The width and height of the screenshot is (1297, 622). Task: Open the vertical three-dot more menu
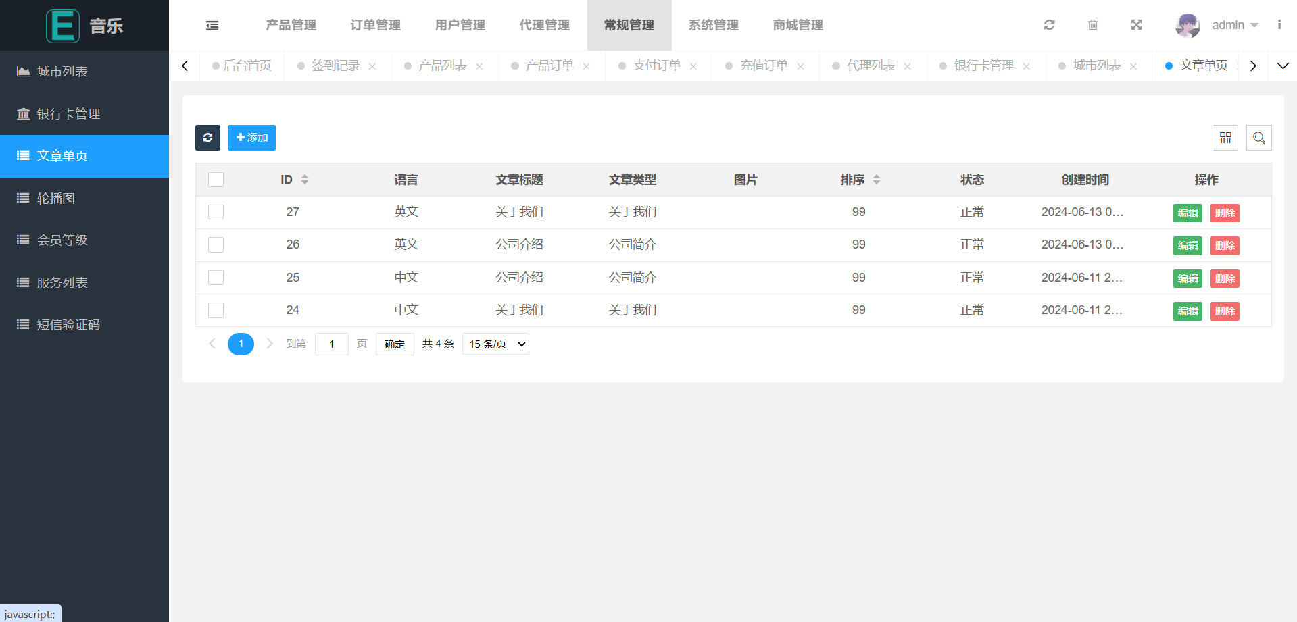(x=1279, y=25)
